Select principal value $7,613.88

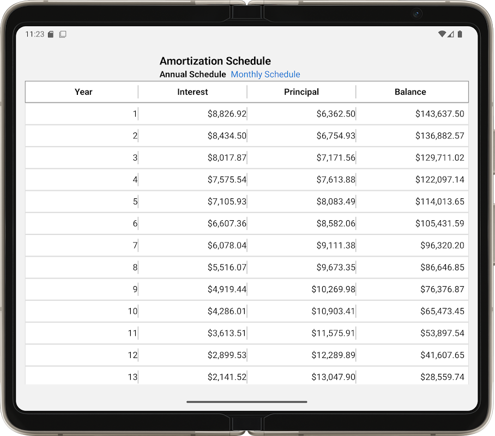pyautogui.click(x=336, y=180)
